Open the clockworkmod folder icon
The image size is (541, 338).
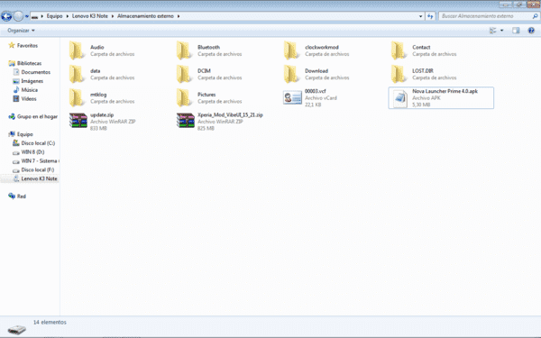tap(291, 50)
